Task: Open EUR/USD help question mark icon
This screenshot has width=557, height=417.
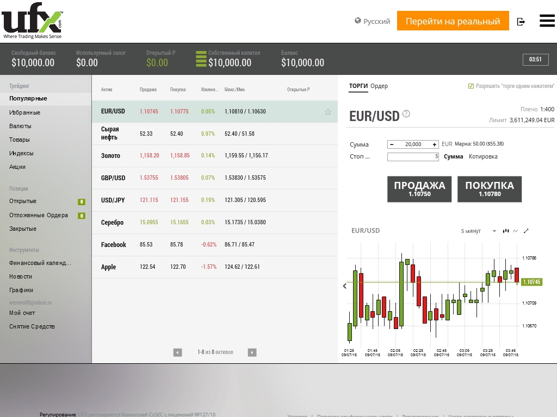Action: point(406,114)
